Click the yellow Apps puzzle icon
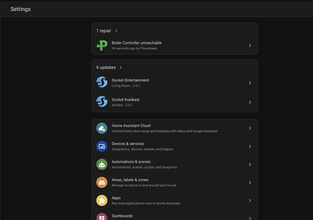 (x=102, y=200)
